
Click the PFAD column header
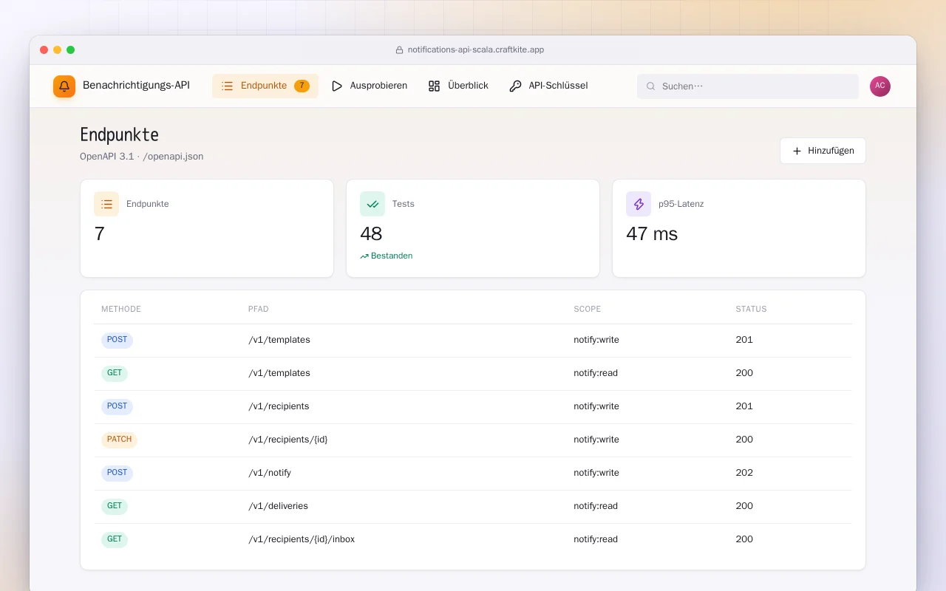click(x=259, y=309)
